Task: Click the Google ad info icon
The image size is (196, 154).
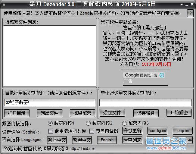Action: click(x=162, y=75)
